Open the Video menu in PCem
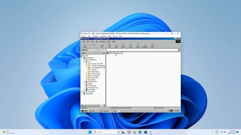241x135 pixels. point(109,36)
